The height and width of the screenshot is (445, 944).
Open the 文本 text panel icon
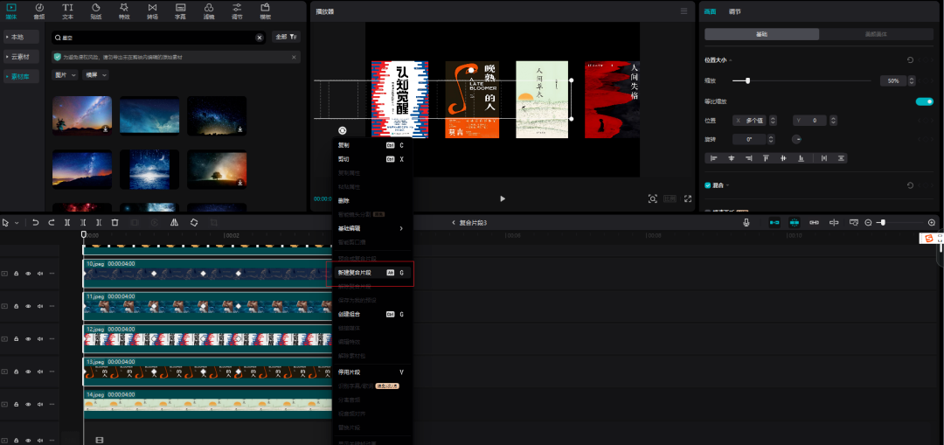(x=67, y=10)
